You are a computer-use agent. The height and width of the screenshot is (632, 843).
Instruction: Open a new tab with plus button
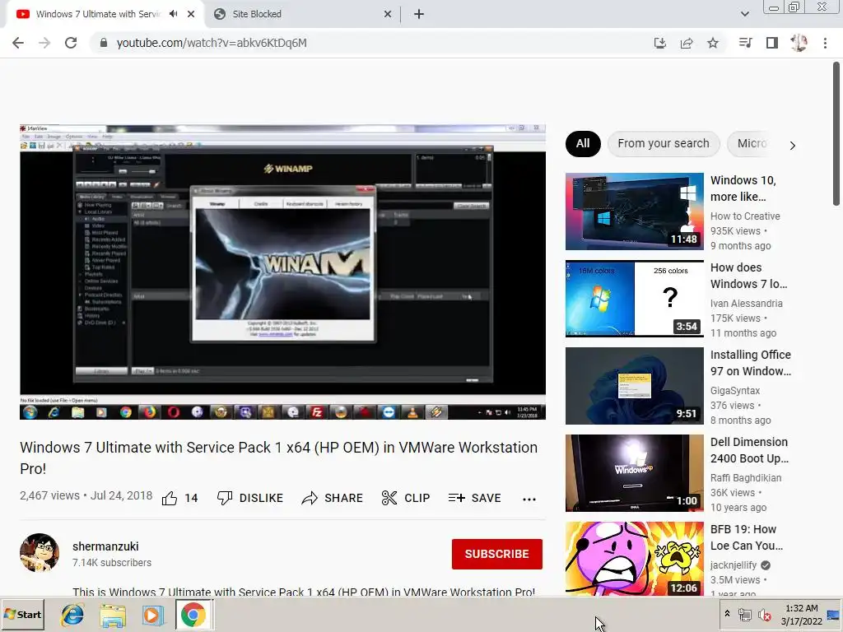pos(419,14)
